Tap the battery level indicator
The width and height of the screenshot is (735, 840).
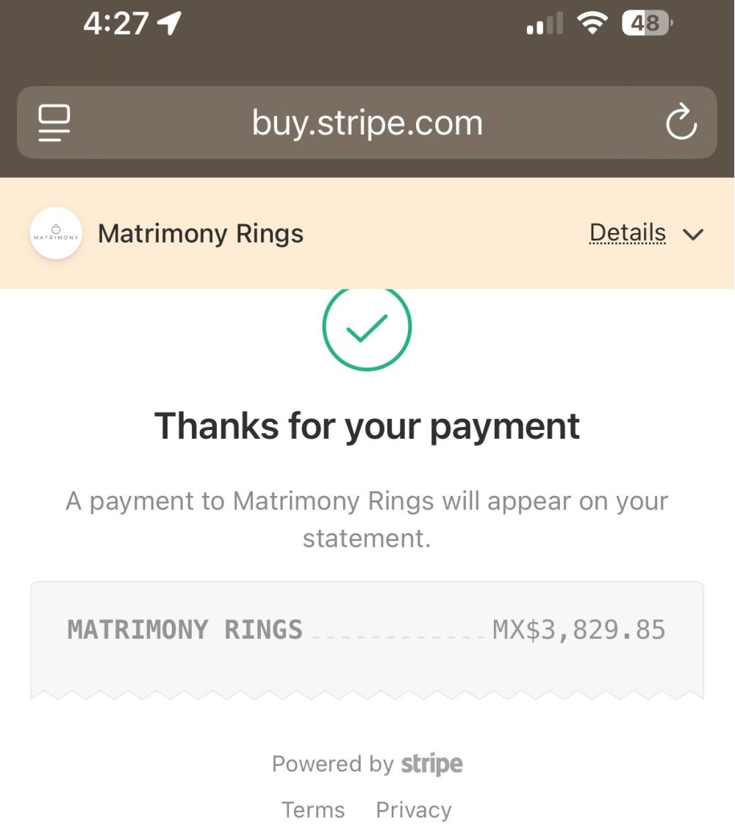(646, 24)
